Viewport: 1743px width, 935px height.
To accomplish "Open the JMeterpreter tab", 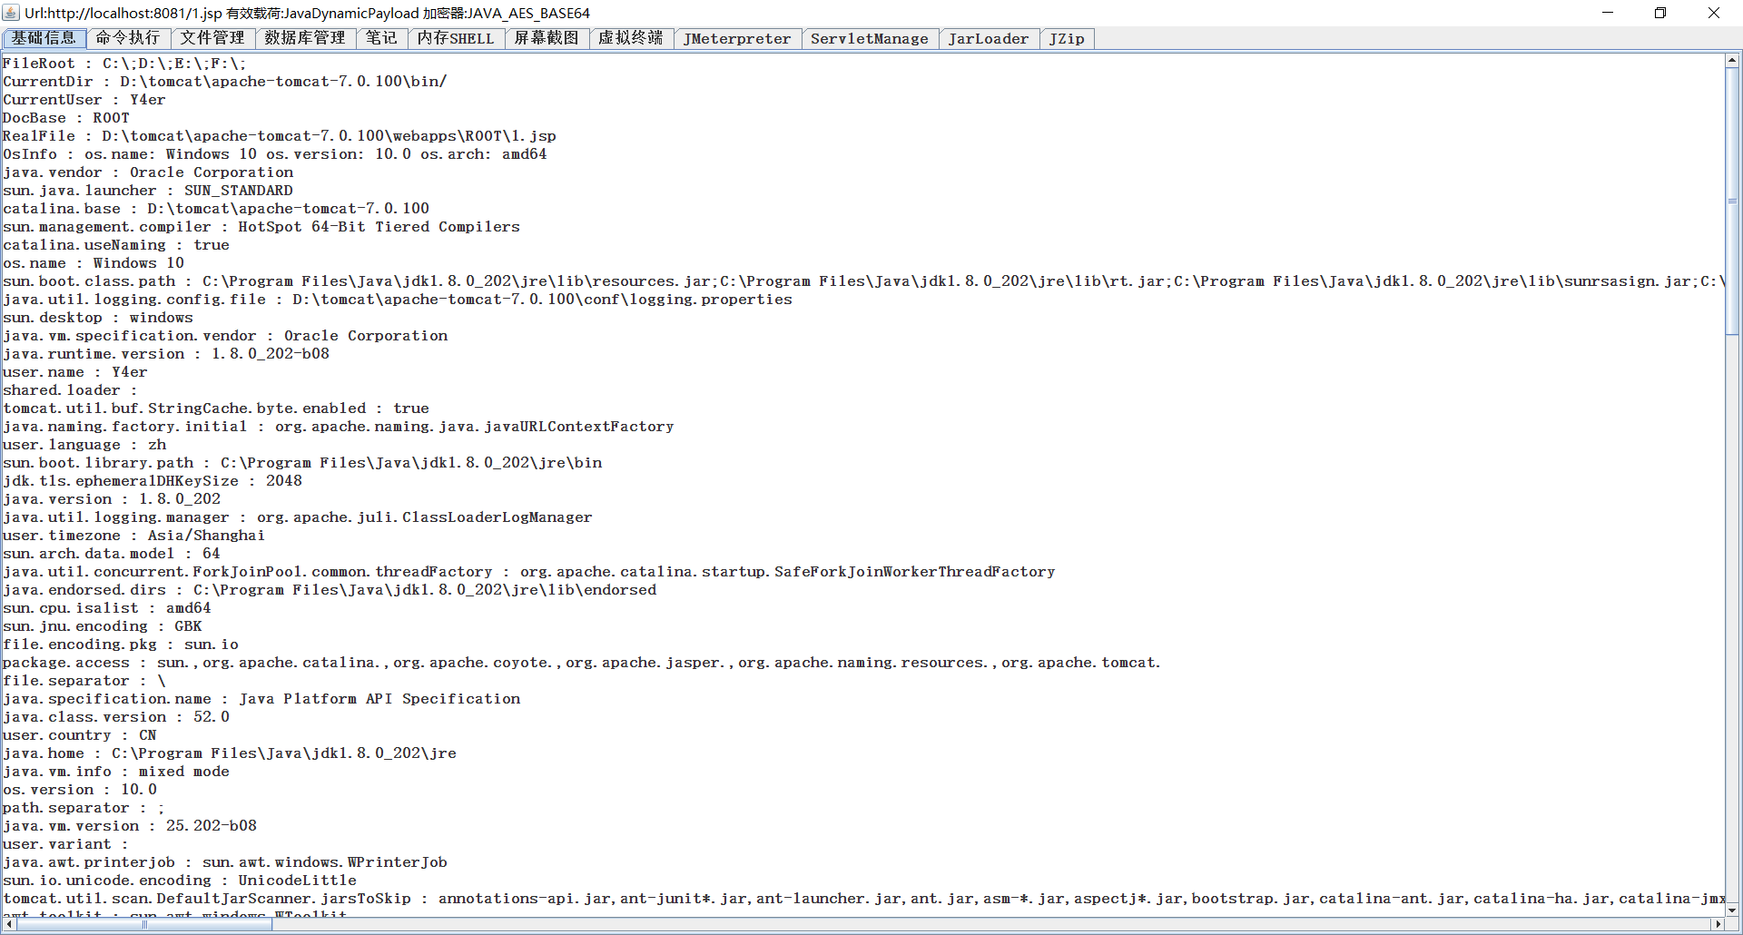I will 737,38.
